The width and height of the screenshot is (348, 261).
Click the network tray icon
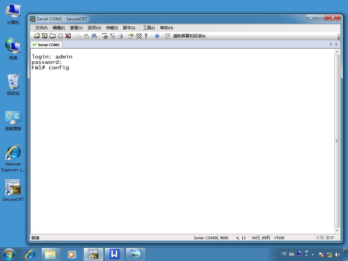[x=329, y=255]
